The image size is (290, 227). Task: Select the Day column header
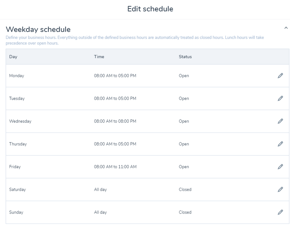13,57
